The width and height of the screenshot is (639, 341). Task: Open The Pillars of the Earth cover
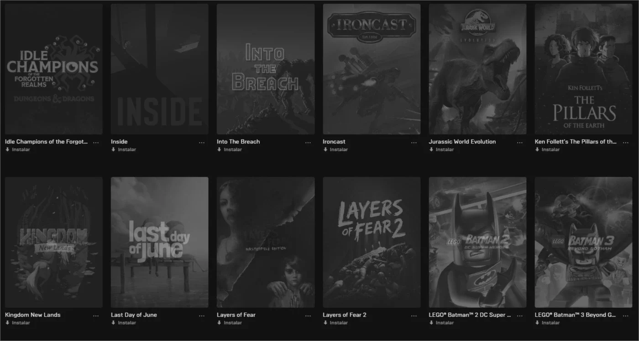583,69
